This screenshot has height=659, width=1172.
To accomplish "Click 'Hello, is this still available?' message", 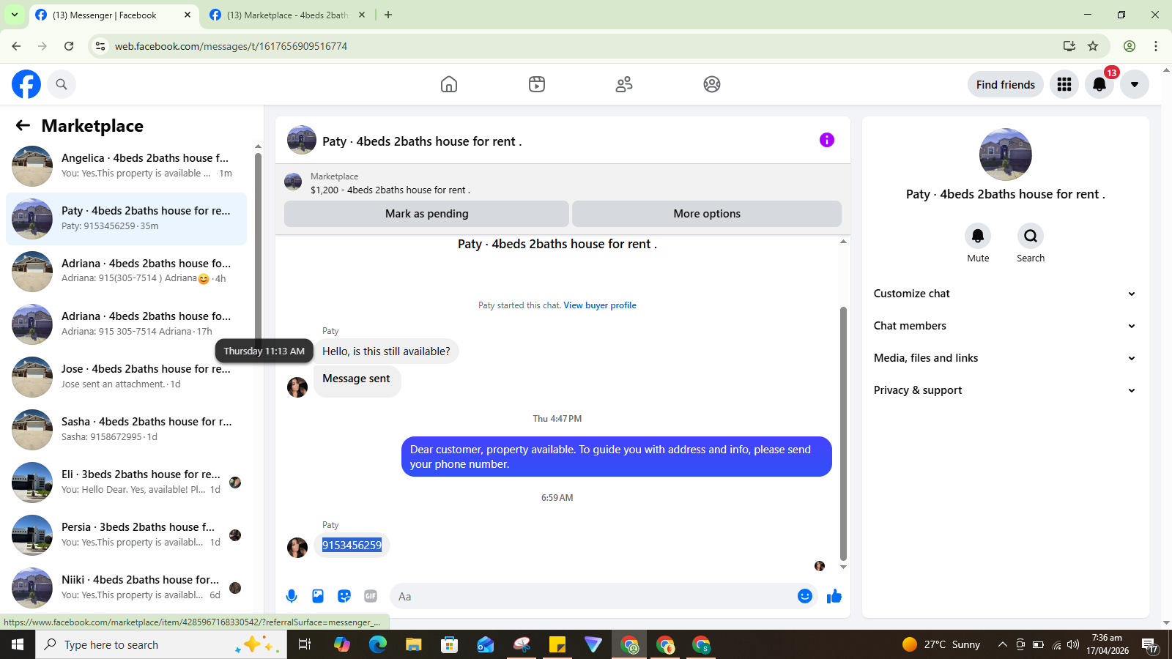I will click(x=386, y=351).
